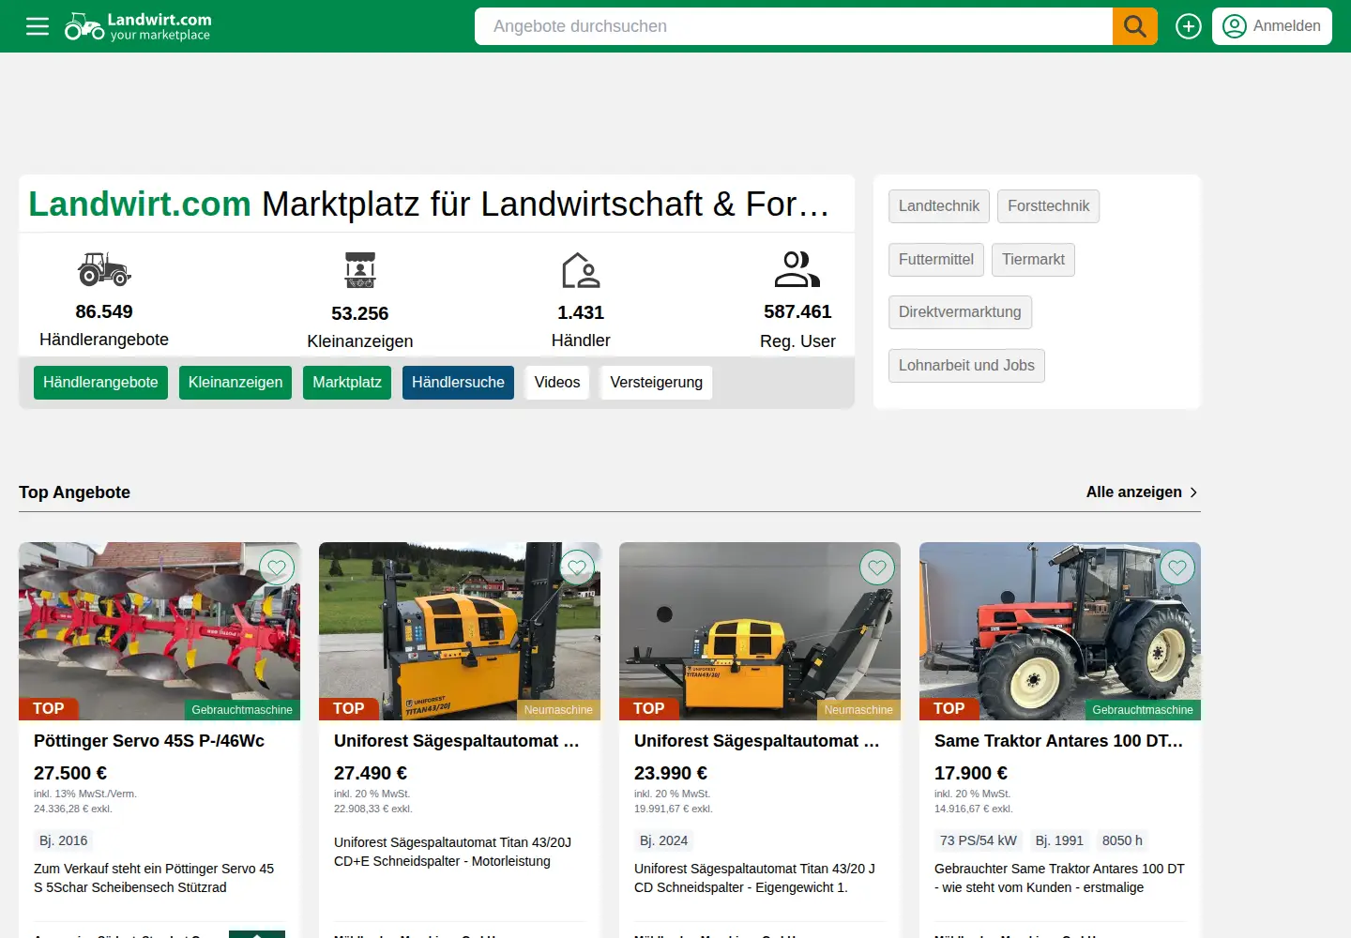Image resolution: width=1351 pixels, height=938 pixels.
Task: Open the Pöttinger plough photo
Action: pyautogui.click(x=159, y=631)
